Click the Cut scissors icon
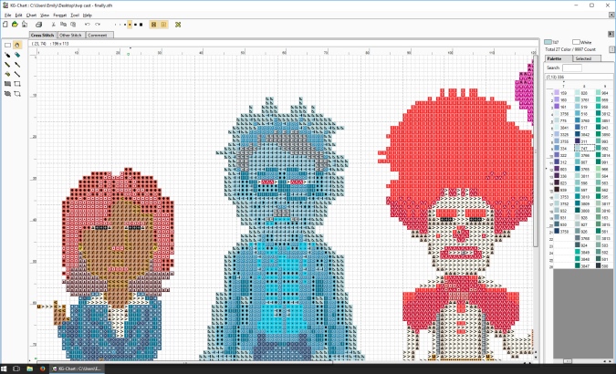 coord(54,25)
